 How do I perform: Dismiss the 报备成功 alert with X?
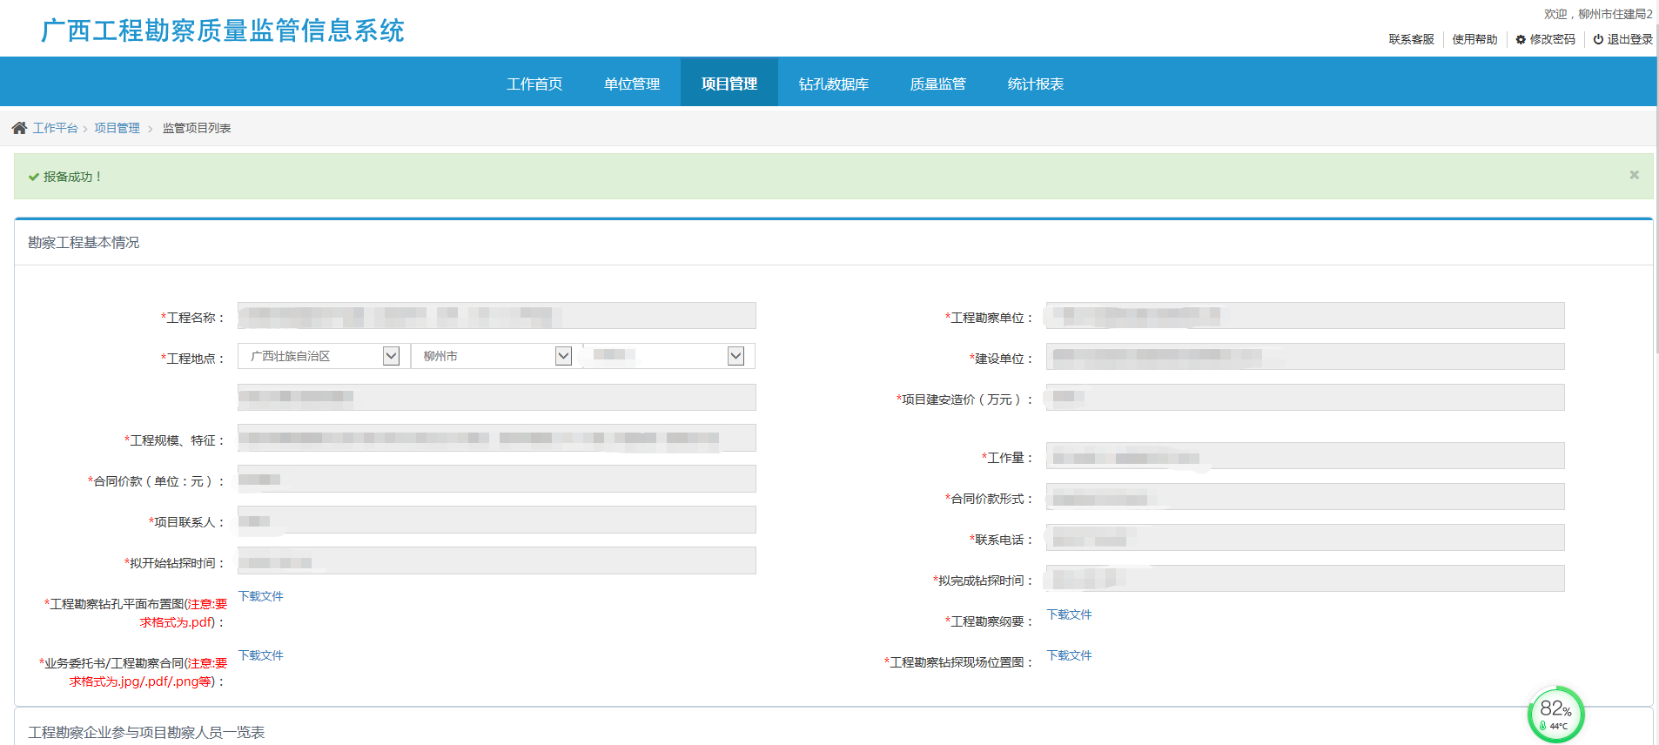[x=1634, y=175]
